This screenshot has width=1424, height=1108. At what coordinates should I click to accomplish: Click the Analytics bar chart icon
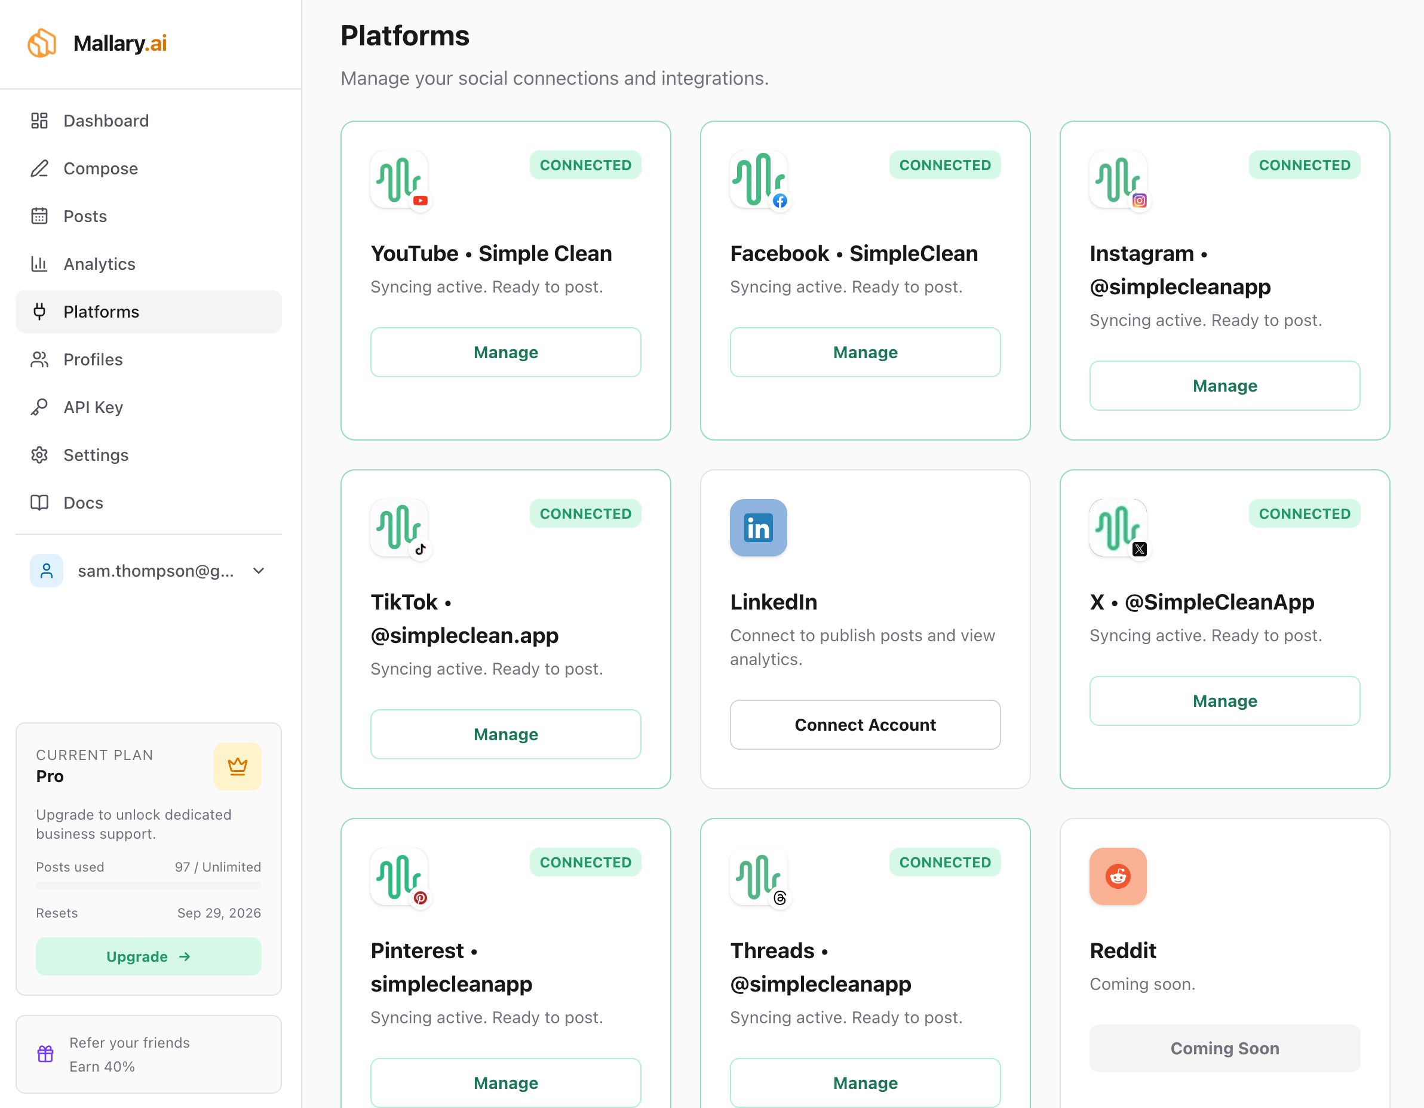pos(39,264)
